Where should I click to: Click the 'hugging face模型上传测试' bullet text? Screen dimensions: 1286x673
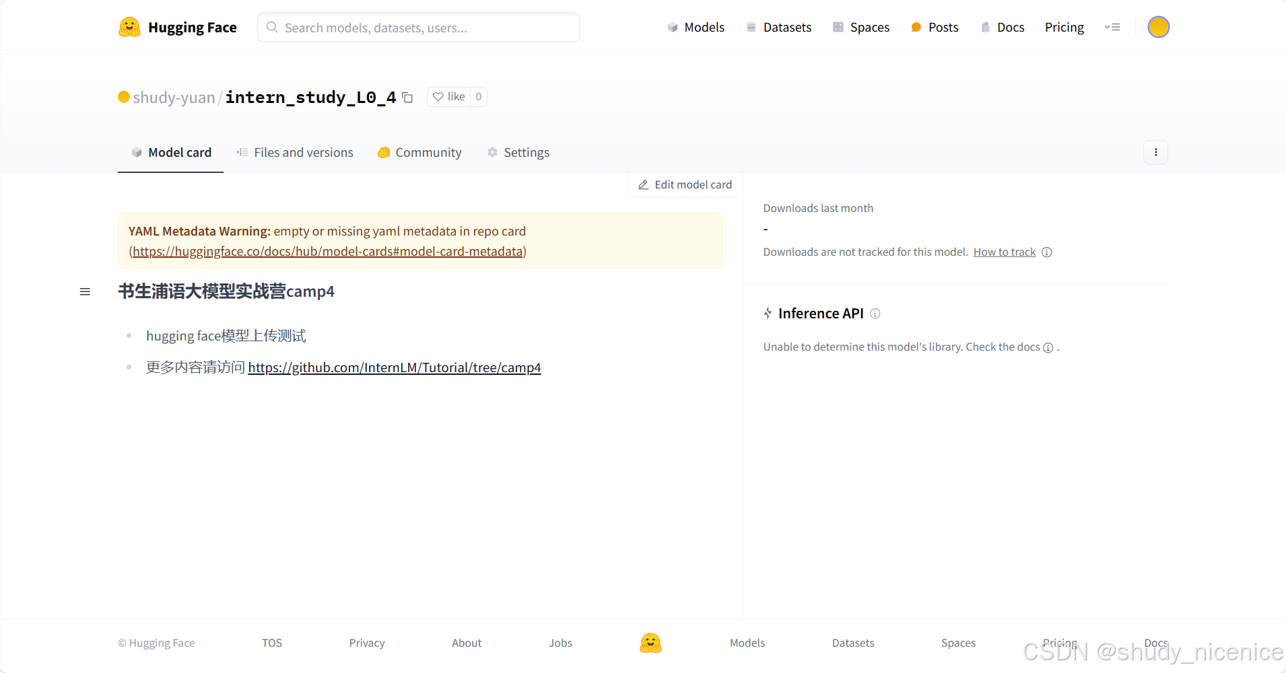(226, 336)
